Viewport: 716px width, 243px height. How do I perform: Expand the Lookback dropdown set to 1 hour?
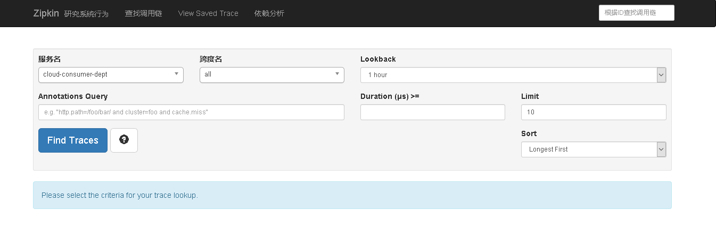pyautogui.click(x=513, y=75)
